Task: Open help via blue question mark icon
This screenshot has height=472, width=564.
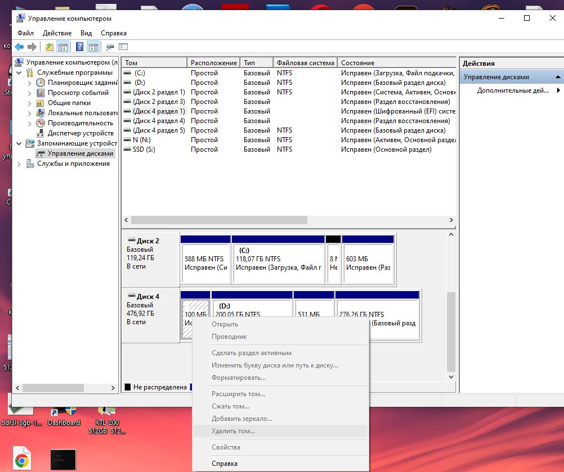Action: click(x=79, y=47)
